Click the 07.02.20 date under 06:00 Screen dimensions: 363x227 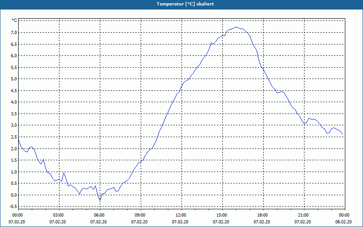[x=98, y=222]
